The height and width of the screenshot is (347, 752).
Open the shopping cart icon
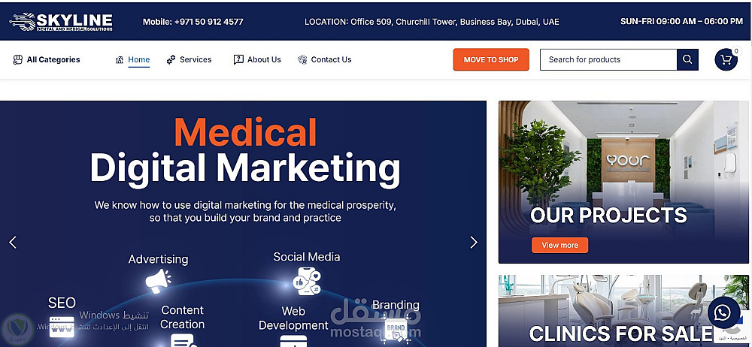726,60
